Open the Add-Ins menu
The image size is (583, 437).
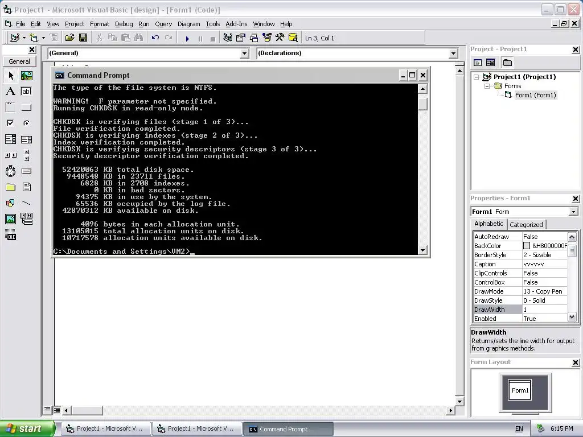(236, 24)
